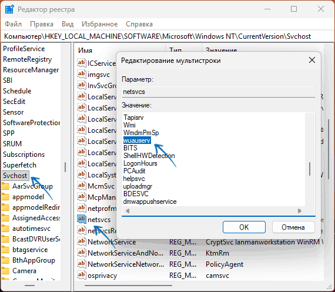This screenshot has height=292, width=335.
Task: Click the uploadmgr line in value box
Action: coord(138,186)
